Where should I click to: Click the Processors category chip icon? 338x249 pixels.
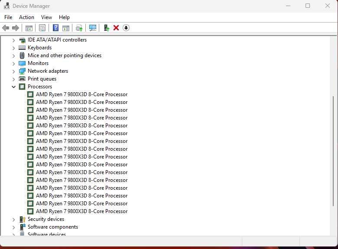click(x=22, y=87)
